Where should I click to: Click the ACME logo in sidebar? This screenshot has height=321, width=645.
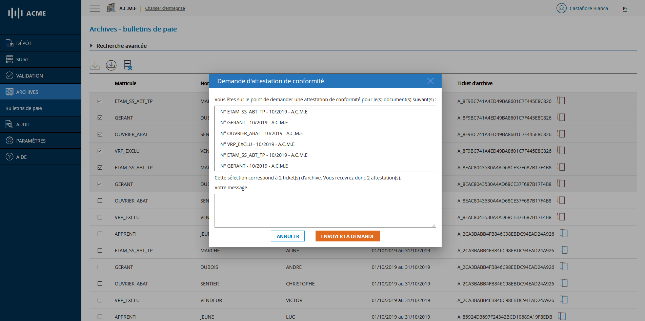27,13
